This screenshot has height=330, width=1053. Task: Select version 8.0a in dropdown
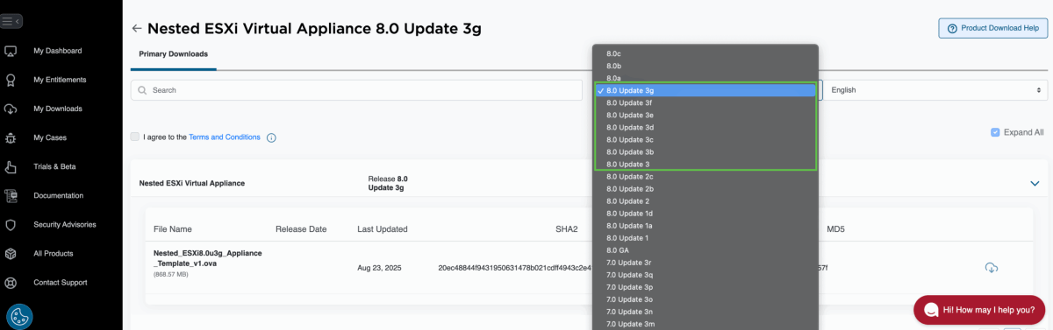tap(706, 78)
